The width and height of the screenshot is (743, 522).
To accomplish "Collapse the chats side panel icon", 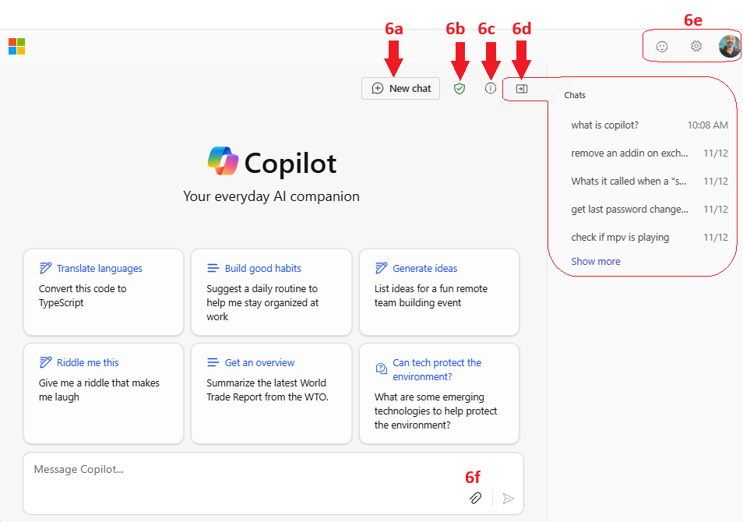I will pyautogui.click(x=522, y=89).
